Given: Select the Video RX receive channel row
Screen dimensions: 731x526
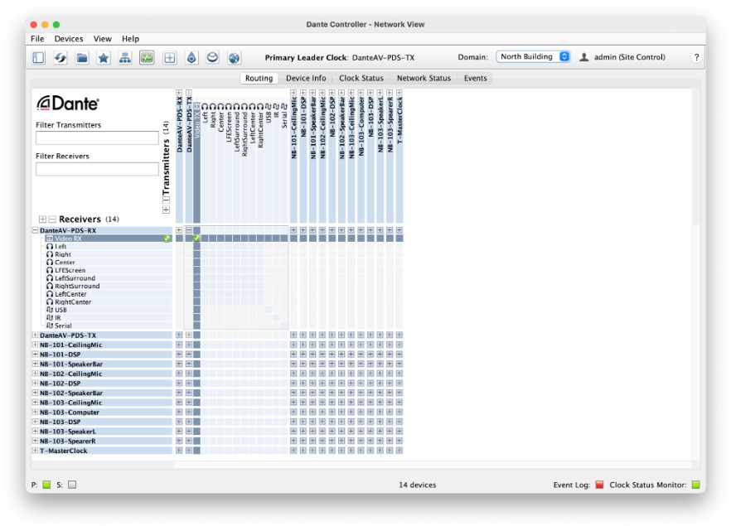Looking at the screenshot, I should tap(108, 239).
